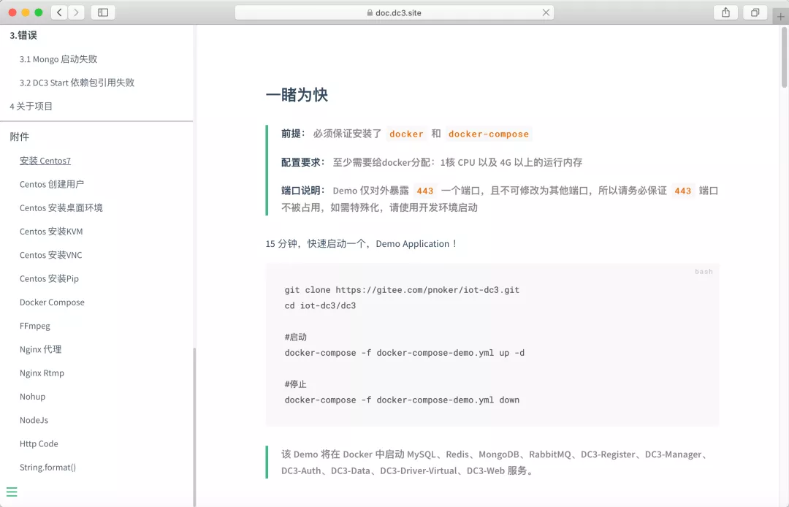Go forward with the forward arrow
Viewport: 789px width, 507px height.
point(75,12)
